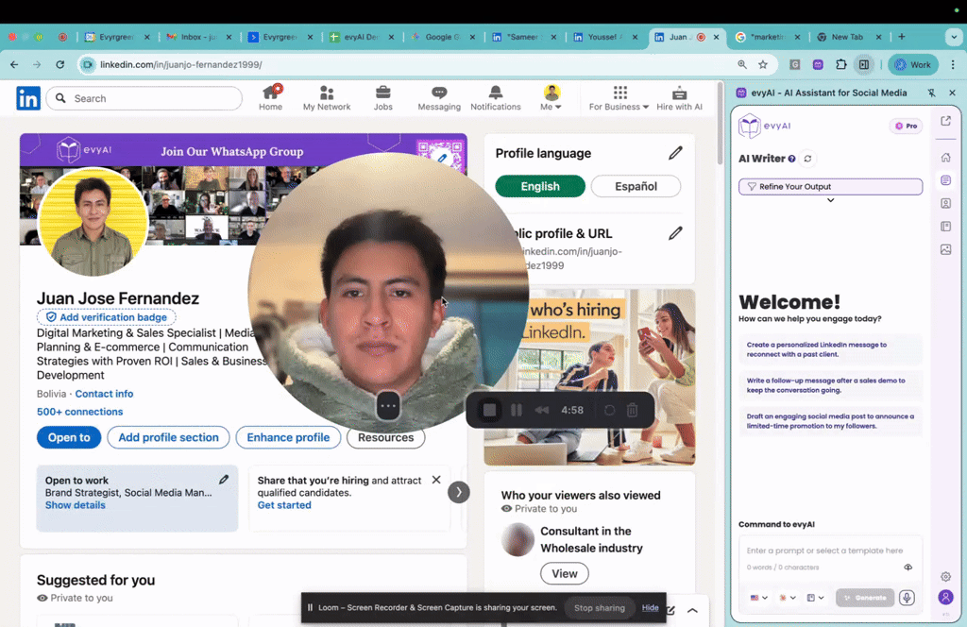Open evyAI account avatar icon
The image size is (967, 627).
tap(945, 597)
